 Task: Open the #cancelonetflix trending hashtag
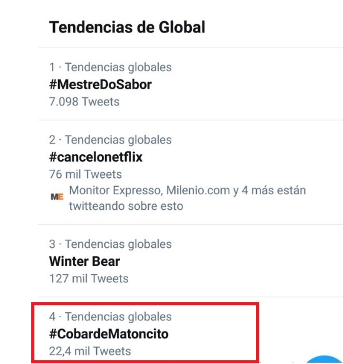[96, 157]
